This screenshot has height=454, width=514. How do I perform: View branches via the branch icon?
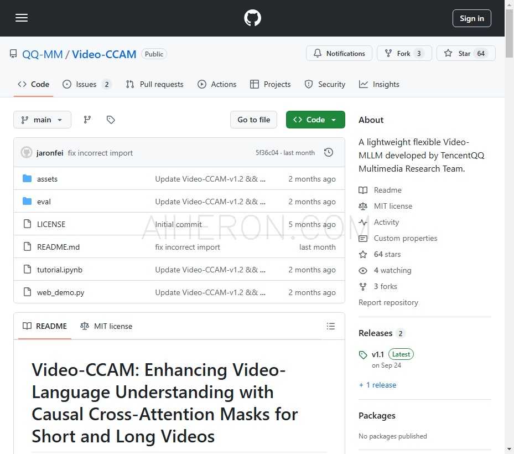point(87,120)
